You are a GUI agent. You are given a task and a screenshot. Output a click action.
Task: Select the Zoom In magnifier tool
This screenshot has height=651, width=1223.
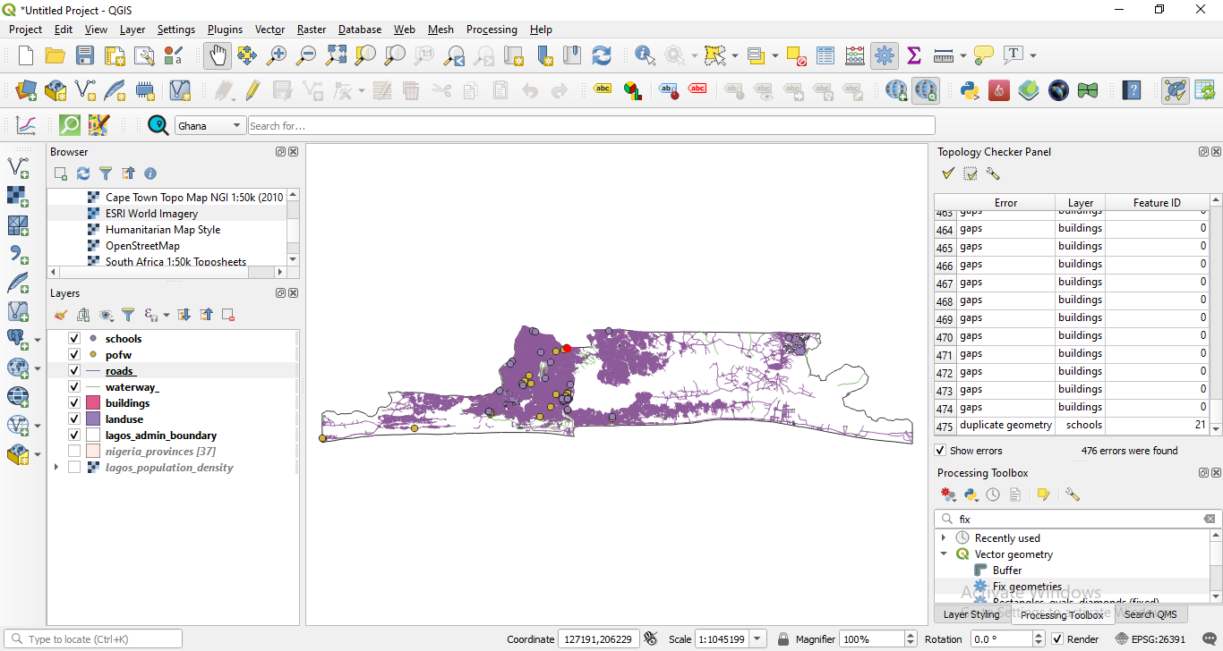(x=277, y=55)
